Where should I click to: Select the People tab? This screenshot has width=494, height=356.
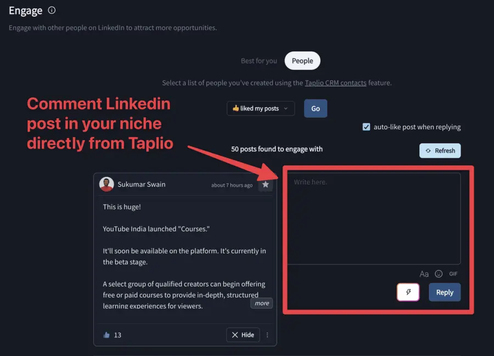(302, 61)
